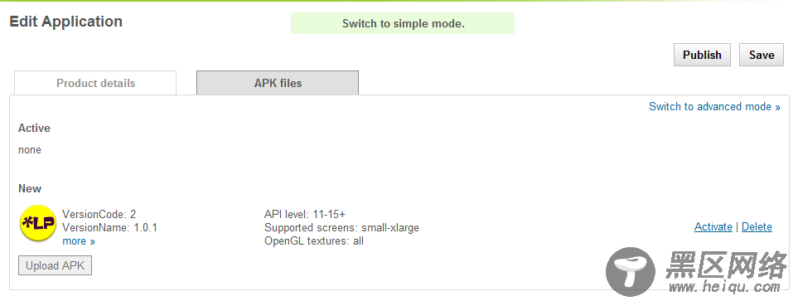Click the Switch to simple mode banner
Viewport: 798px width, 301px height.
pyautogui.click(x=403, y=23)
